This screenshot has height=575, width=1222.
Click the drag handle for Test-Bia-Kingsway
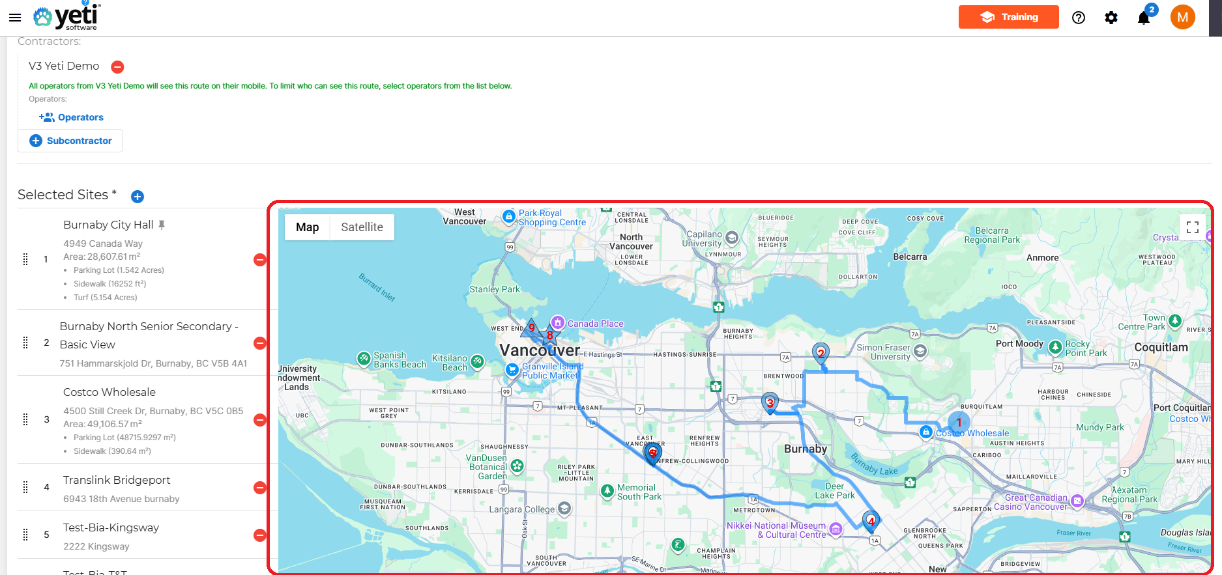coord(25,535)
